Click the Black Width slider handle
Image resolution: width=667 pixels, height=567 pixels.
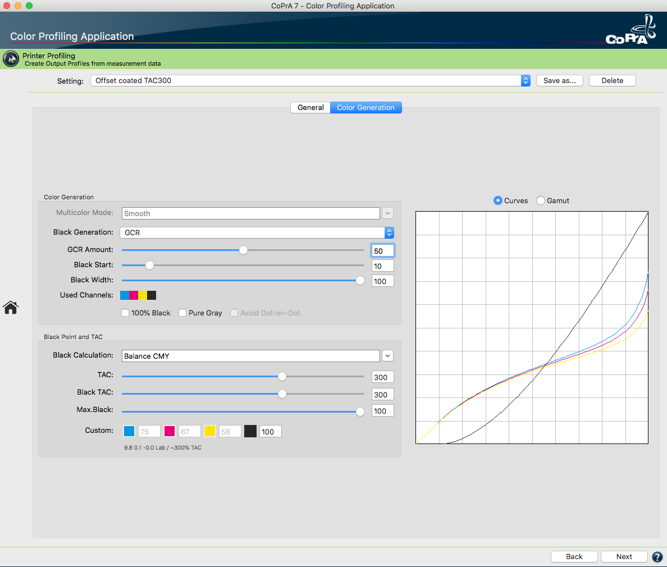coord(360,281)
